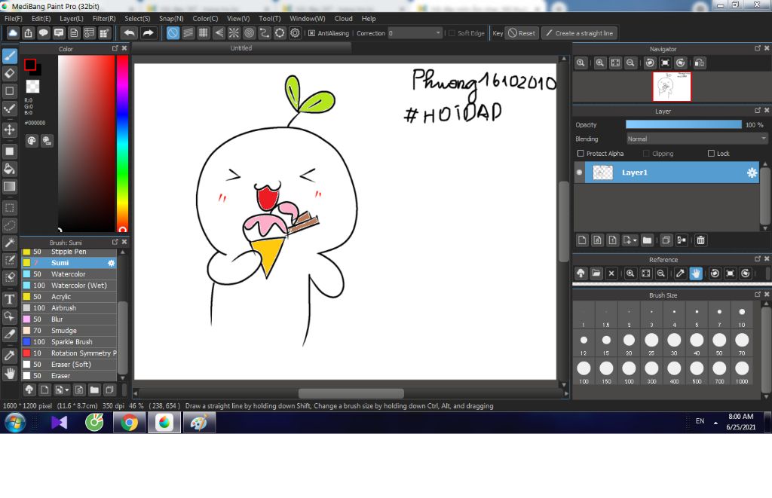Select the Eraser tool in left toolbar

tap(9, 73)
